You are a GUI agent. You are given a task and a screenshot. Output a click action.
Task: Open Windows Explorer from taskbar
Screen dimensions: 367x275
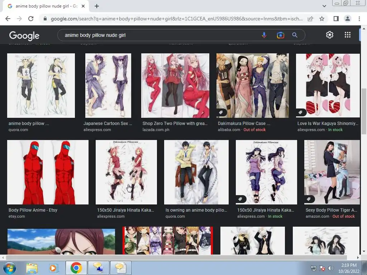tap(32, 268)
